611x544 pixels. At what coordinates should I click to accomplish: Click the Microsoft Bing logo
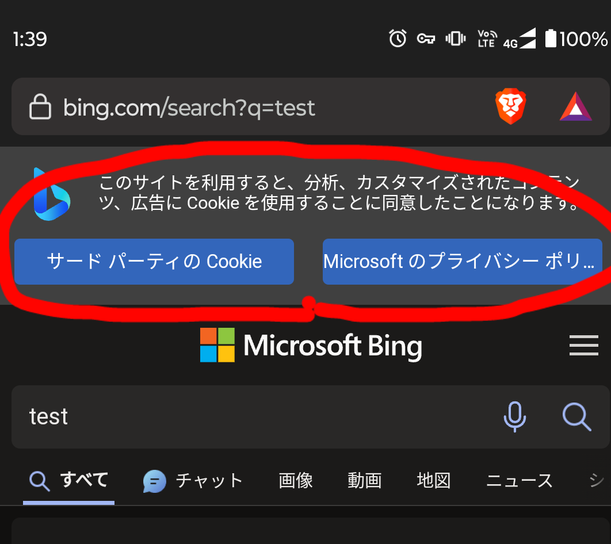tap(311, 345)
